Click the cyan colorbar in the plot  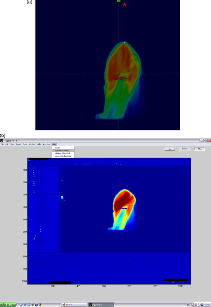[x=62, y=198]
